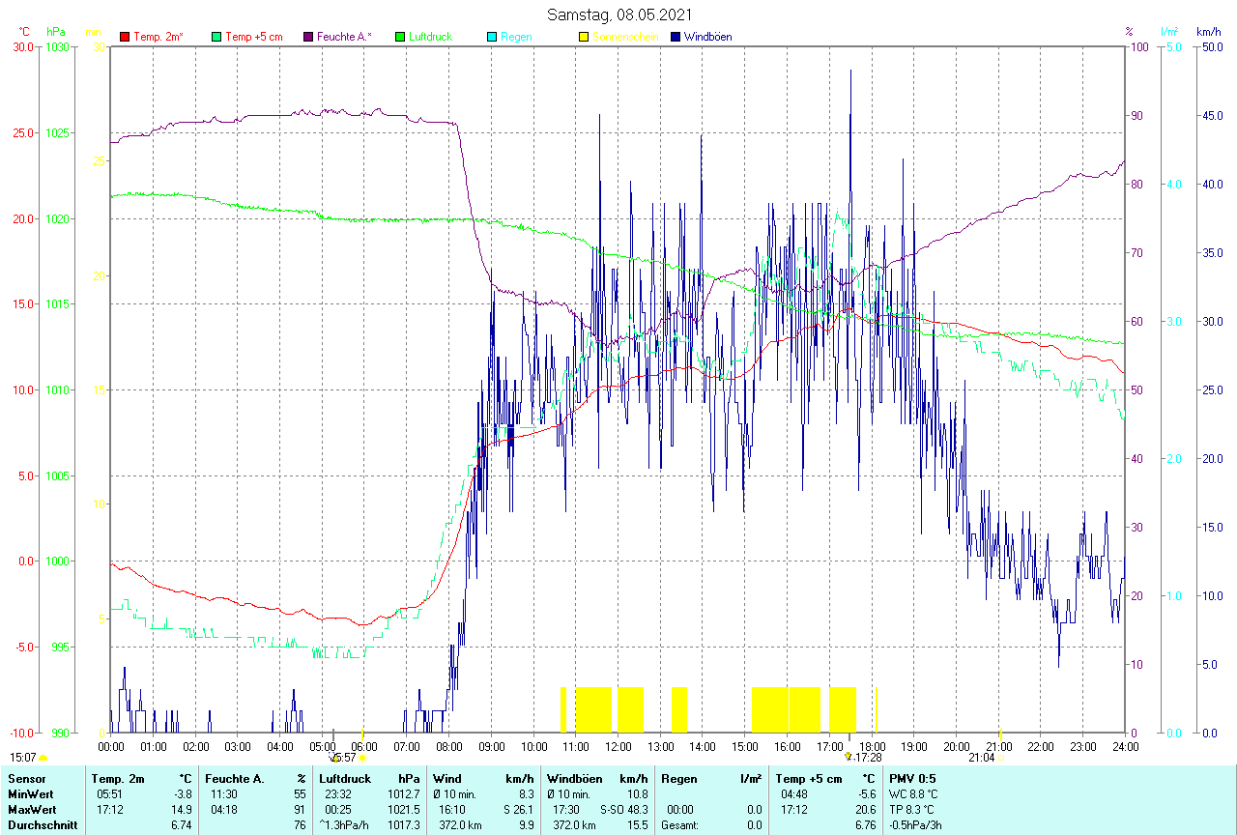The image size is (1237, 835).
Task: Click the pressure trend '^1.3hPa/h'
Action: [x=344, y=824]
